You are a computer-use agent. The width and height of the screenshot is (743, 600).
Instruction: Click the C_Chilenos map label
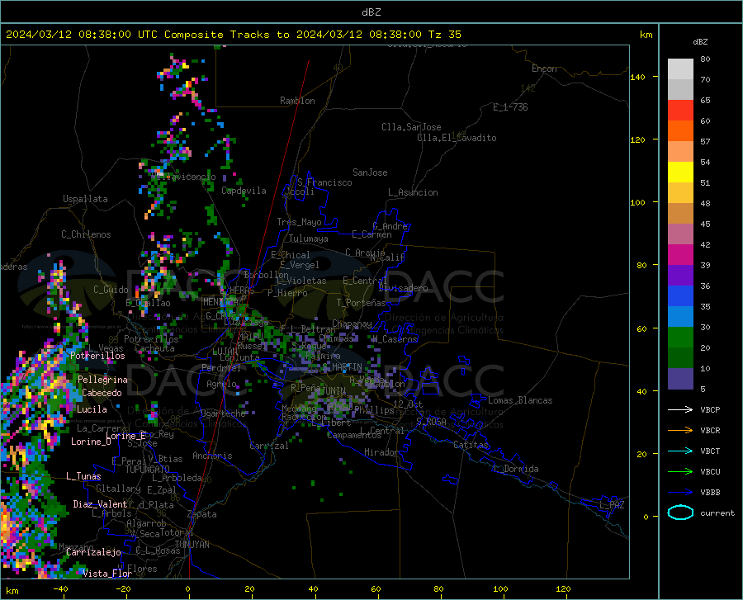[86, 234]
